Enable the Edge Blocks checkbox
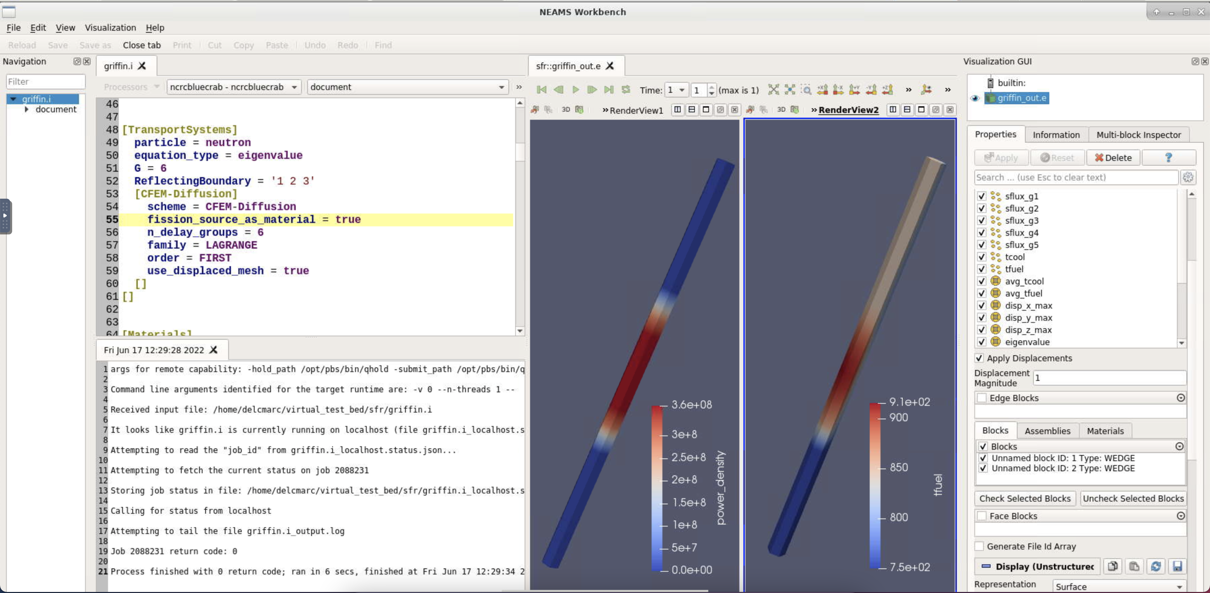The width and height of the screenshot is (1210, 593). click(x=982, y=398)
